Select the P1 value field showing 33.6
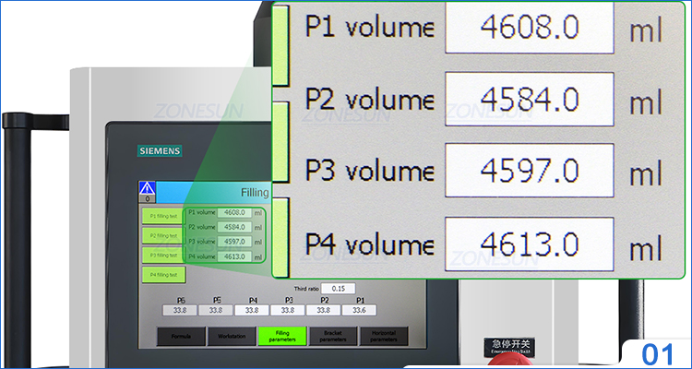This screenshot has width=692, height=369. (361, 311)
